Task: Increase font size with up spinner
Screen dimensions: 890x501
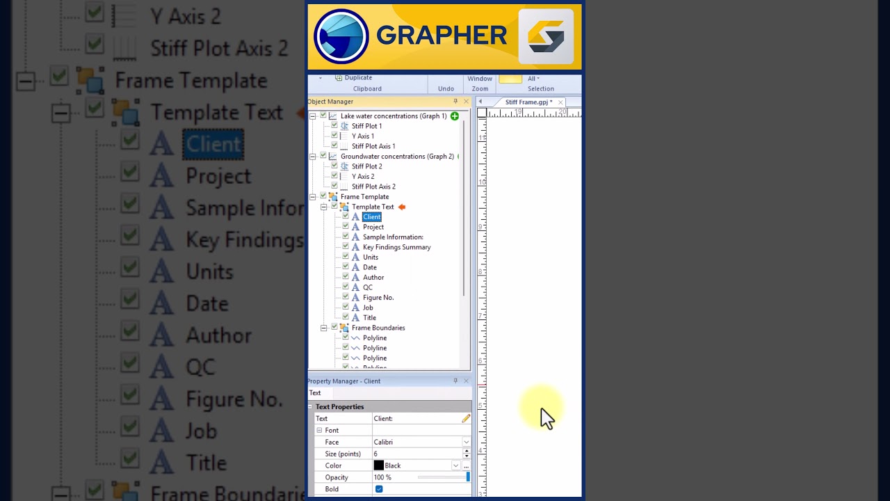Action: 467,451
